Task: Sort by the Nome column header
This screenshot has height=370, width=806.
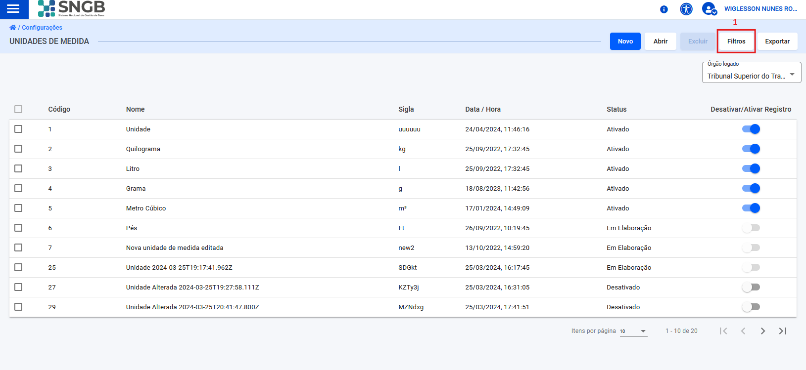Action: (x=136, y=109)
